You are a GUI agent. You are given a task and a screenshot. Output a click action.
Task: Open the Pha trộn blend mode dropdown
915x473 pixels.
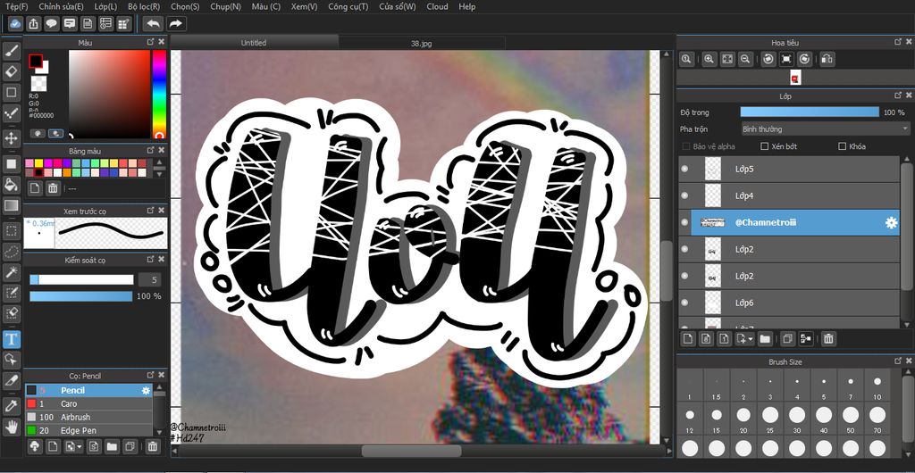click(825, 129)
